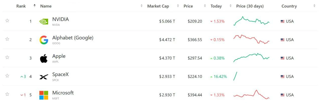The image size is (321, 103).
Task: Open the Microsoft company link
Action: [63, 93]
